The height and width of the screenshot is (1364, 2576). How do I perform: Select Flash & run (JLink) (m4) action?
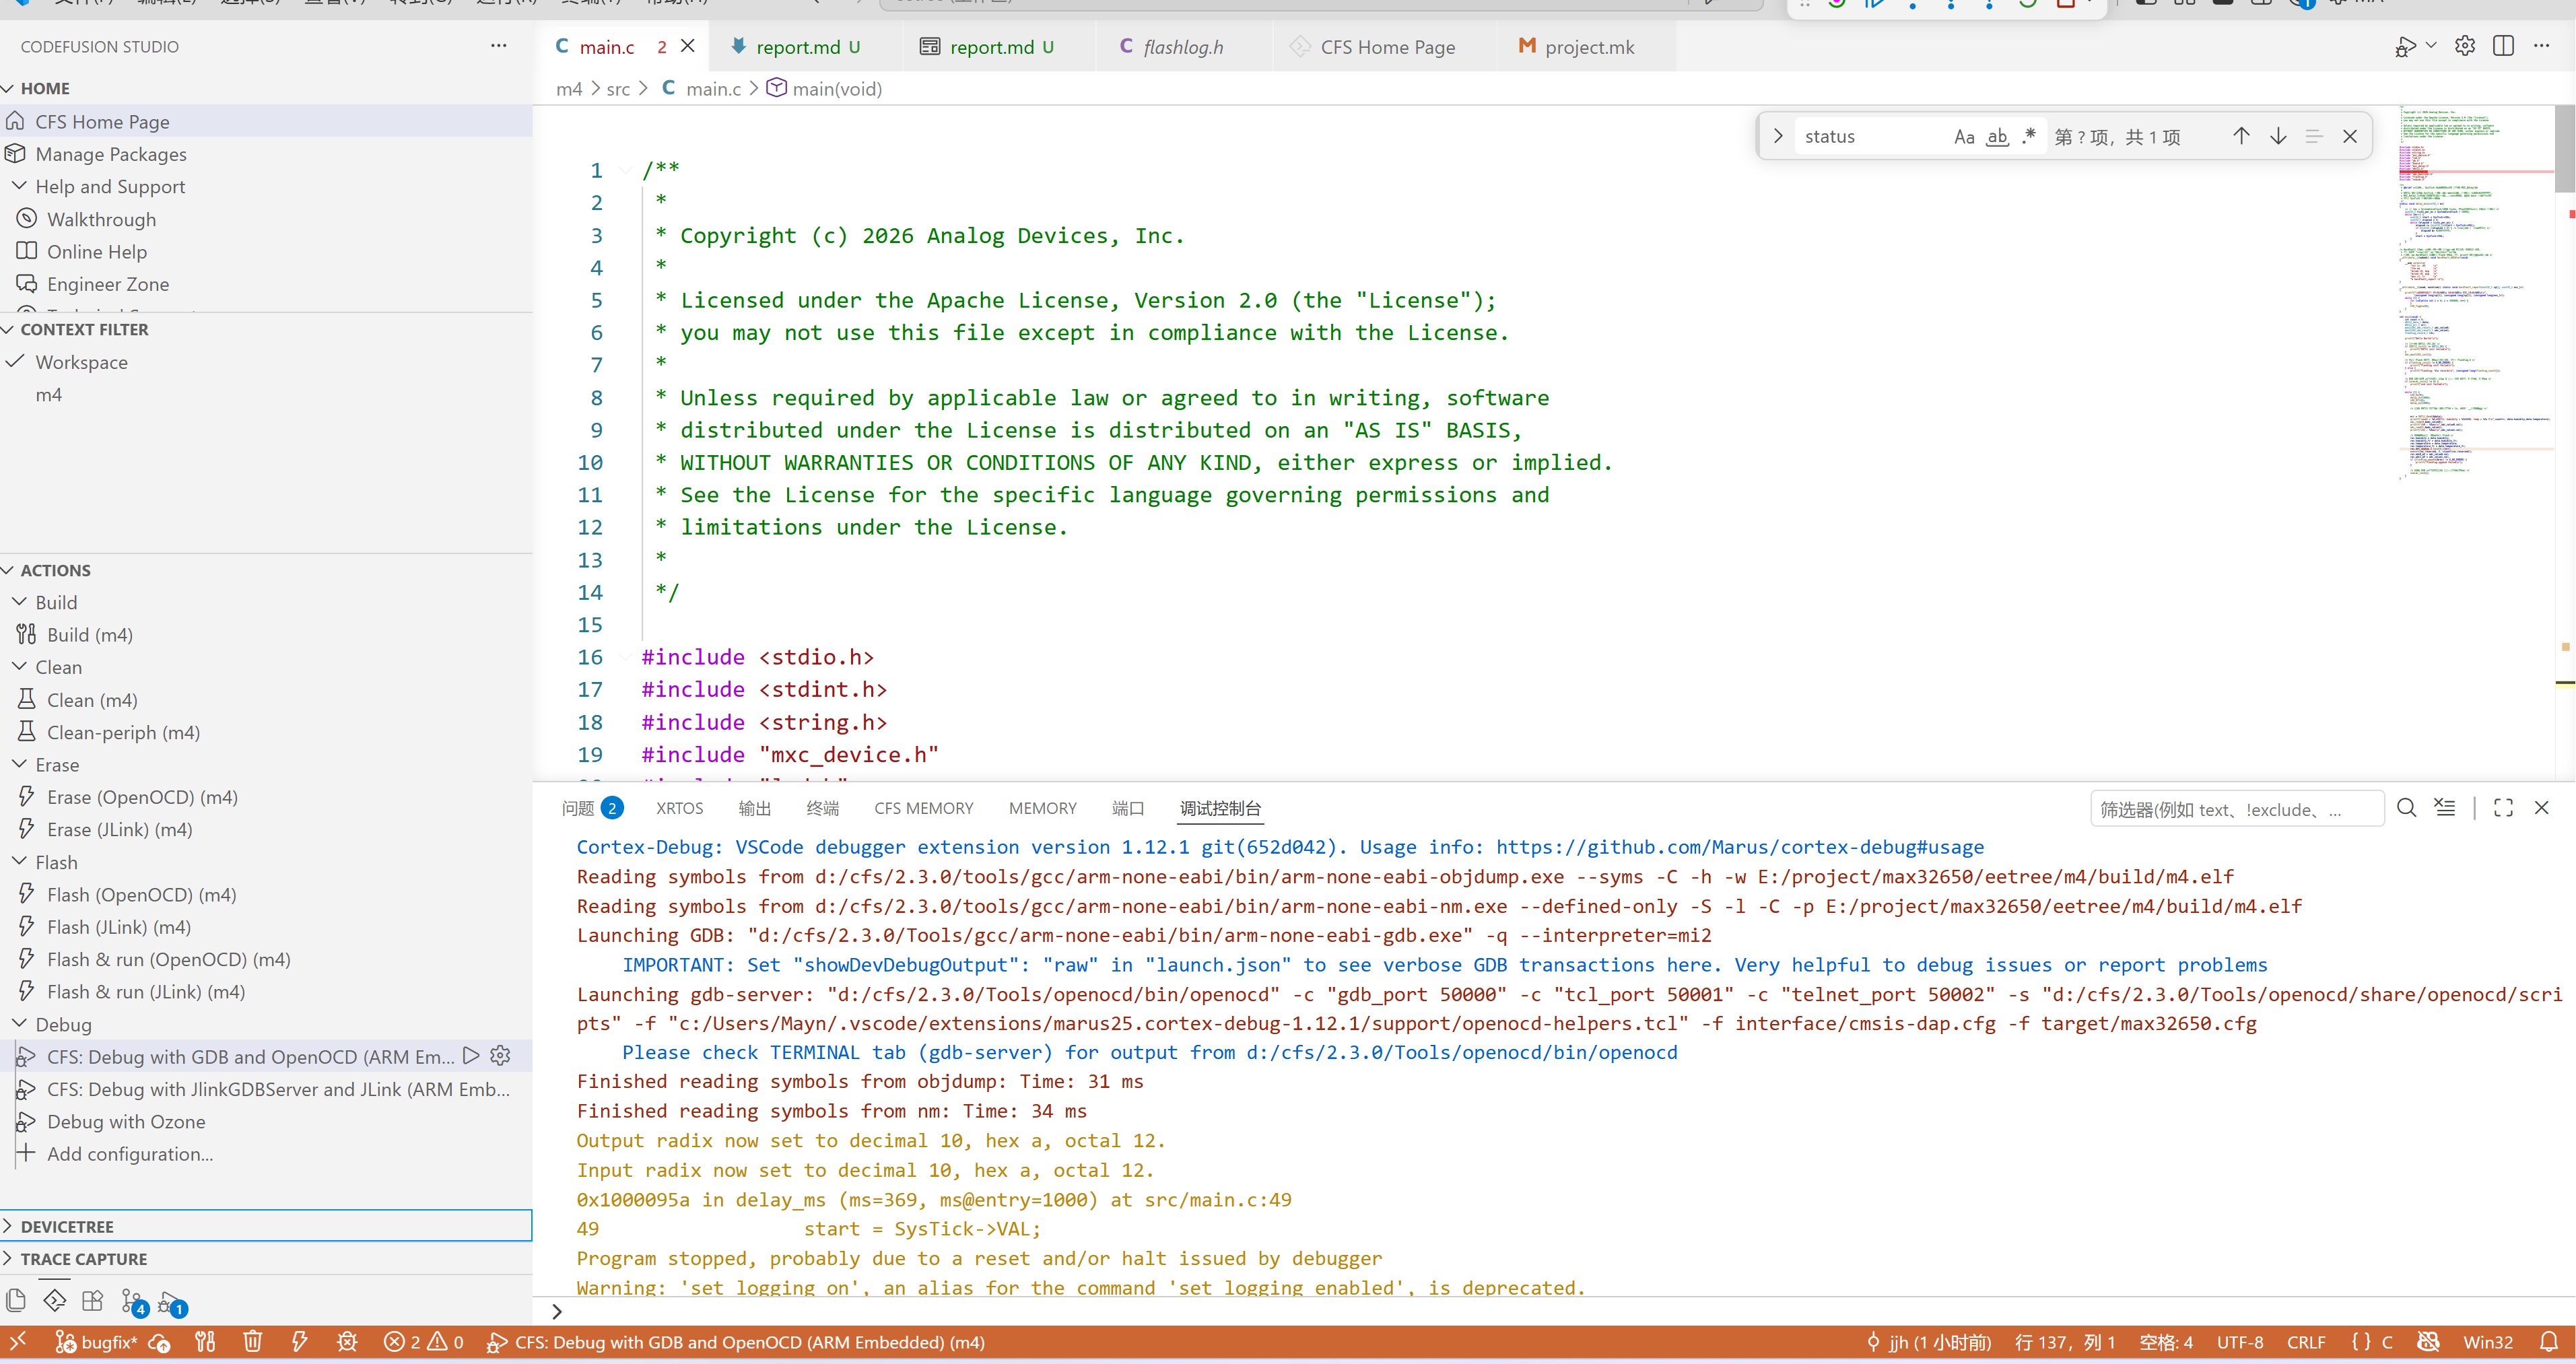[x=146, y=991]
